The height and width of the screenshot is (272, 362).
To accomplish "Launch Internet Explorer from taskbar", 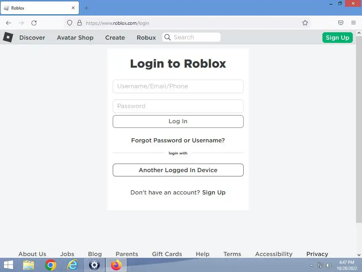I will pyautogui.click(x=72, y=265).
